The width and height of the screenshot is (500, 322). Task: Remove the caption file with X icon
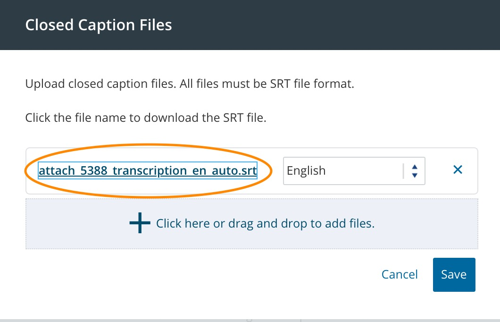point(458,170)
